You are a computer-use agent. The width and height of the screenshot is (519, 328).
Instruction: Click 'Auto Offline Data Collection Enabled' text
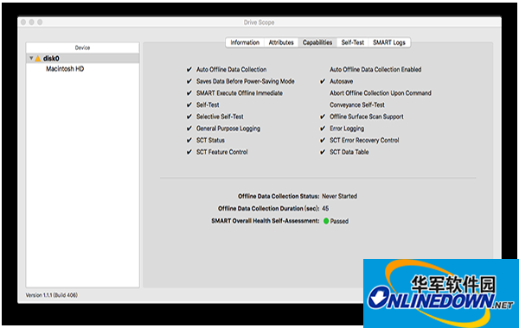[x=375, y=69]
